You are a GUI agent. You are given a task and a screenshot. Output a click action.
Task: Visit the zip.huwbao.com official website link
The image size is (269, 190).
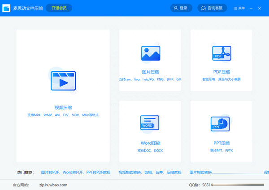[x=53, y=185]
